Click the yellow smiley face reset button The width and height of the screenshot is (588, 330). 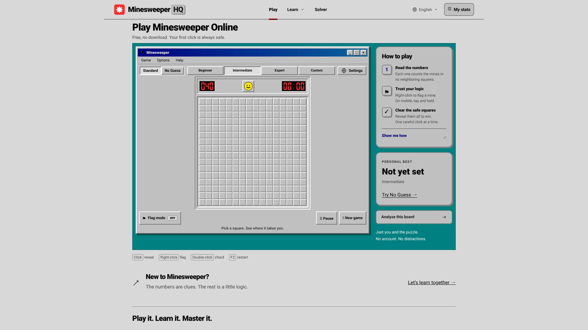248,86
